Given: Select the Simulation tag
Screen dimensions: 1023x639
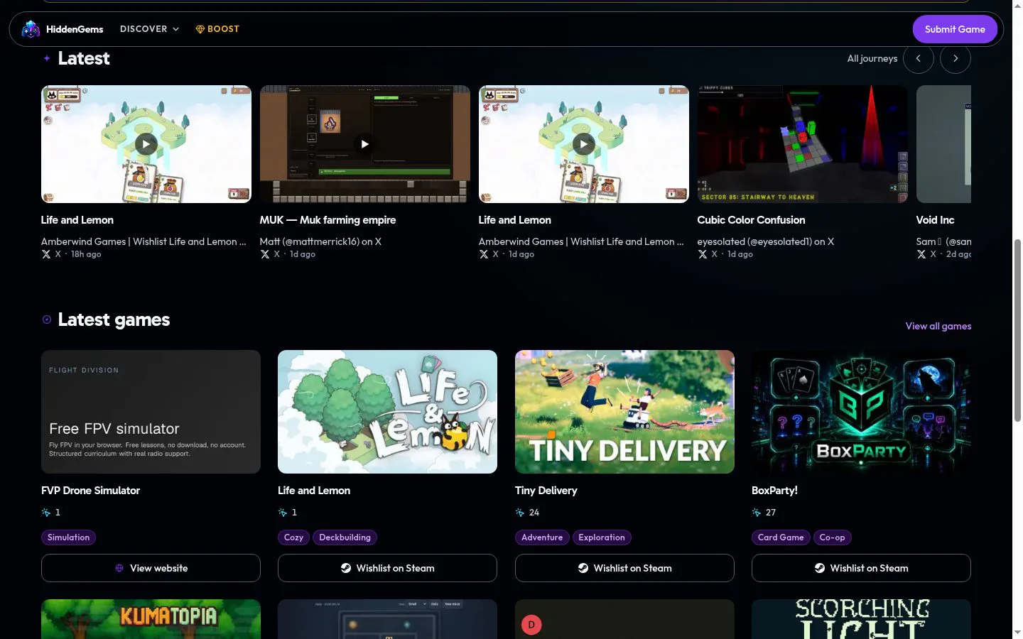Looking at the screenshot, I should pyautogui.click(x=68, y=537).
